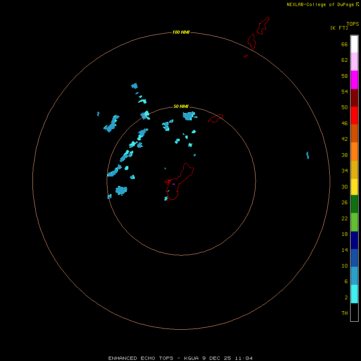Click the legend value 66
The height and width of the screenshot is (361, 361).
(345, 44)
